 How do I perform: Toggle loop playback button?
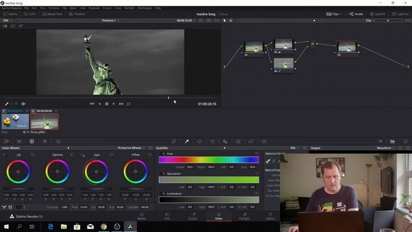tap(129, 104)
